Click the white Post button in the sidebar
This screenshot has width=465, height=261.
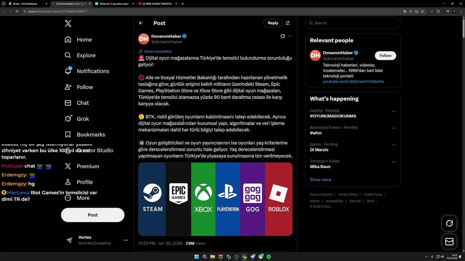93,215
